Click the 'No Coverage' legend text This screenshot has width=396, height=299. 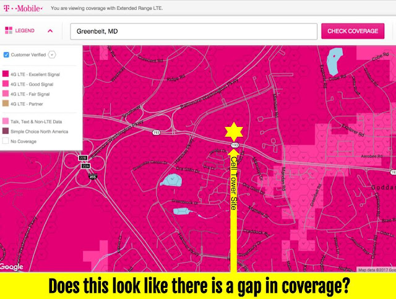point(24,142)
